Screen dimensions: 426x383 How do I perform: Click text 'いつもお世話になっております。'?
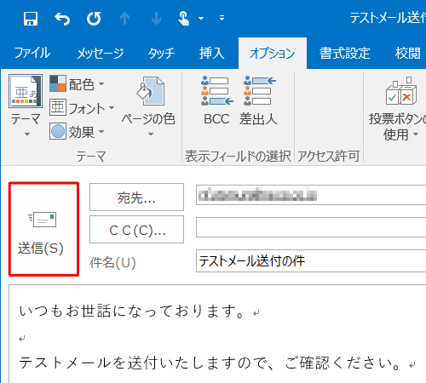click(131, 311)
